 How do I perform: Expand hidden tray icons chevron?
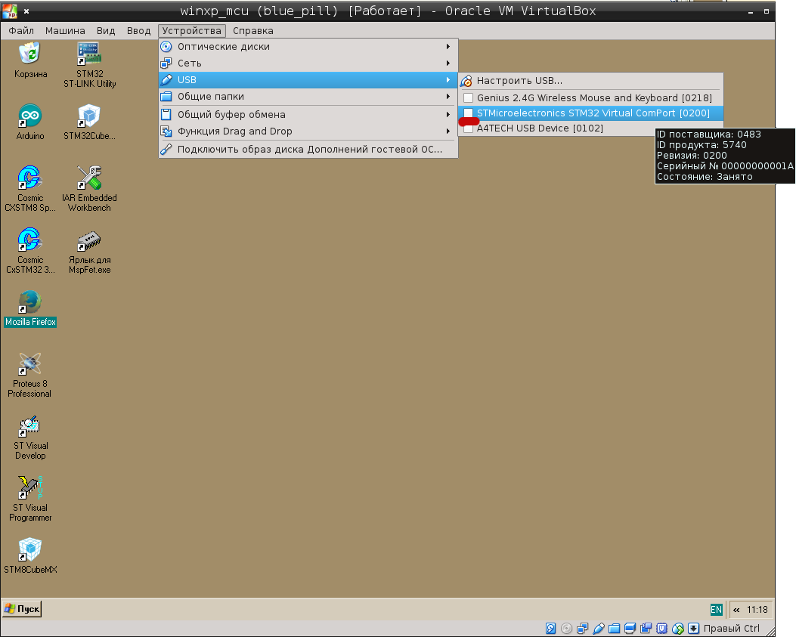coord(736,610)
